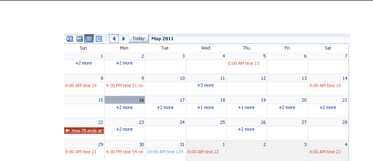The height and width of the screenshot is (161, 373).
Task: Open '8:00 AM time 16' event
Action: pos(325,85)
